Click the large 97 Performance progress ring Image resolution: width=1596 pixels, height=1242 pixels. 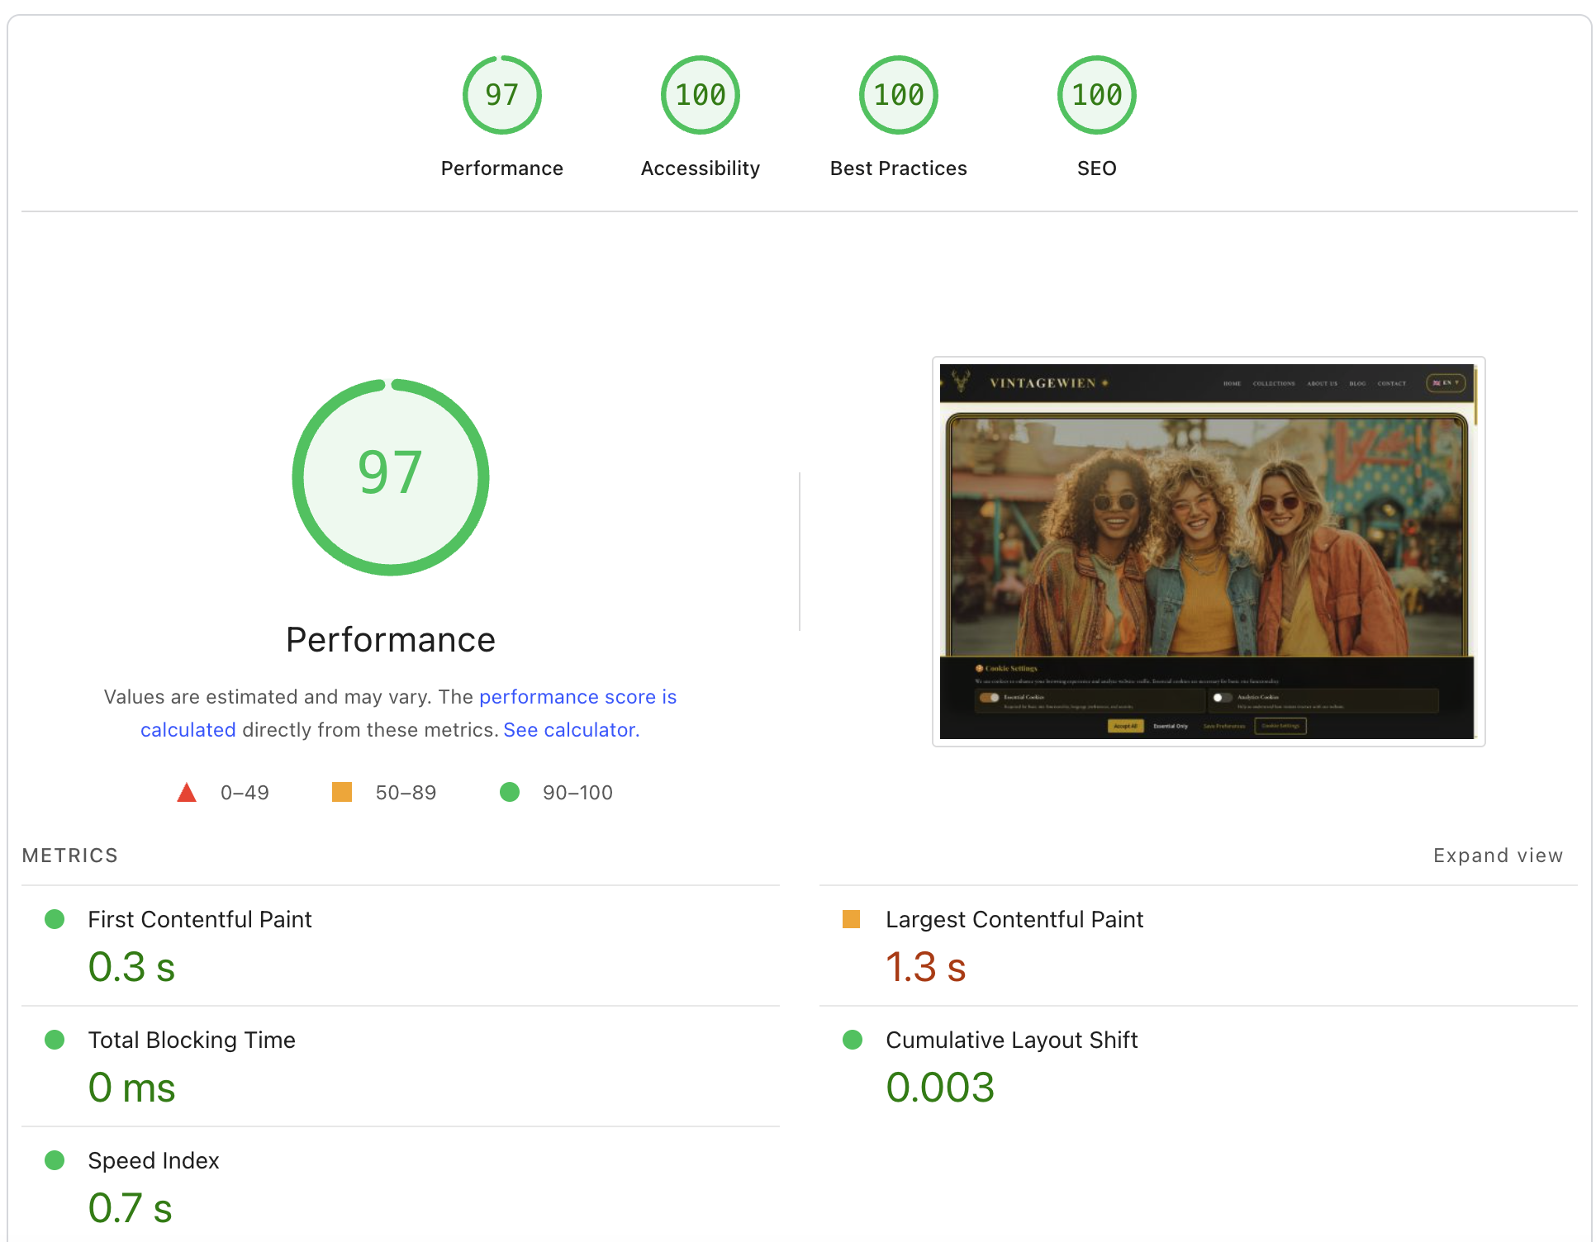coord(390,476)
